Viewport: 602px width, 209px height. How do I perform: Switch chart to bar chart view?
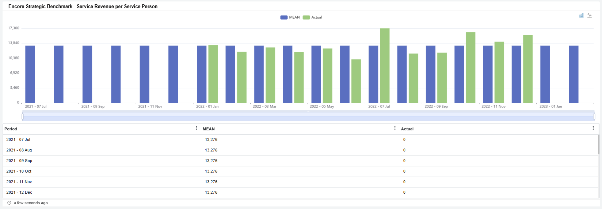[x=581, y=15]
